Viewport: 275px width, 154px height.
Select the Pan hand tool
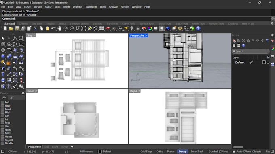click(x=59, y=28)
